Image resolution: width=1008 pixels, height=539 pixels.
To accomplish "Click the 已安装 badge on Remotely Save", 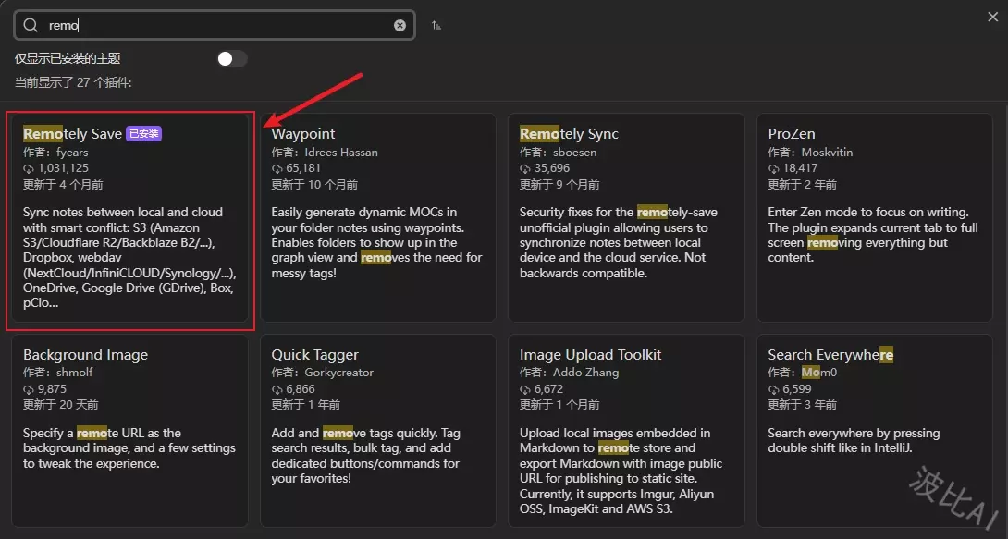I will click(143, 134).
